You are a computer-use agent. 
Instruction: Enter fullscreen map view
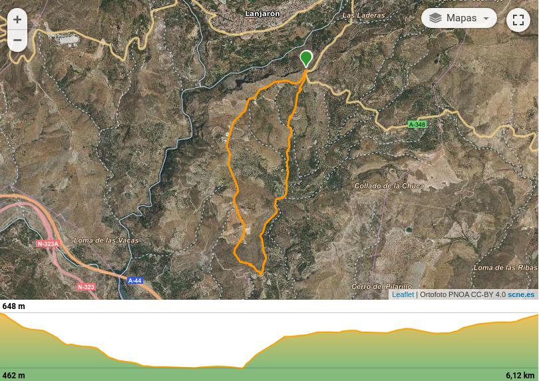(x=518, y=19)
